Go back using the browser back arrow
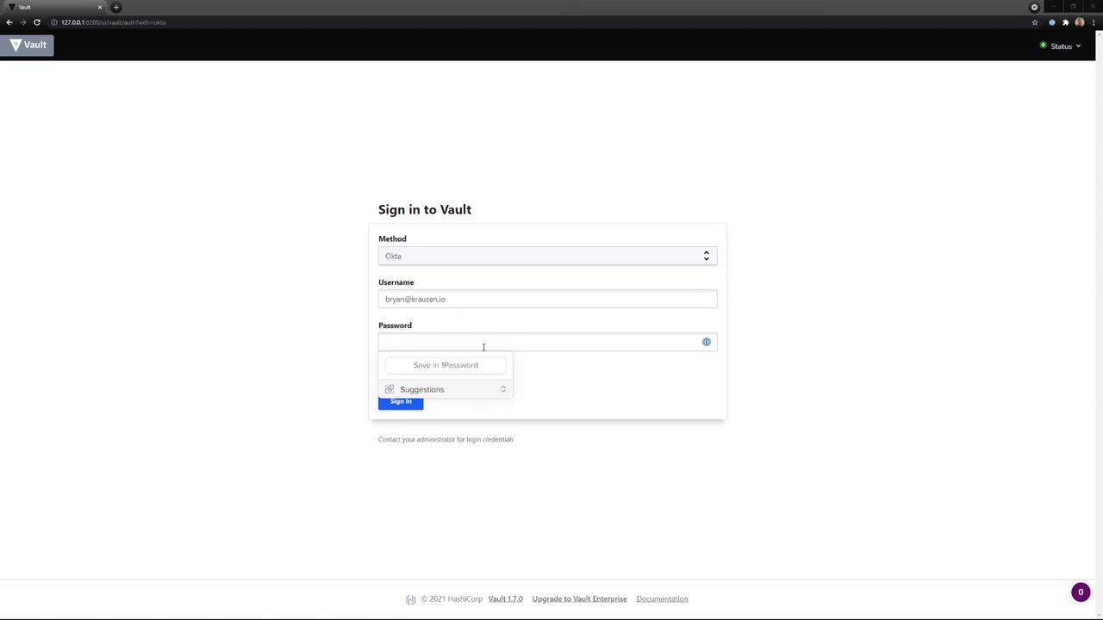This screenshot has width=1103, height=620. (9, 22)
